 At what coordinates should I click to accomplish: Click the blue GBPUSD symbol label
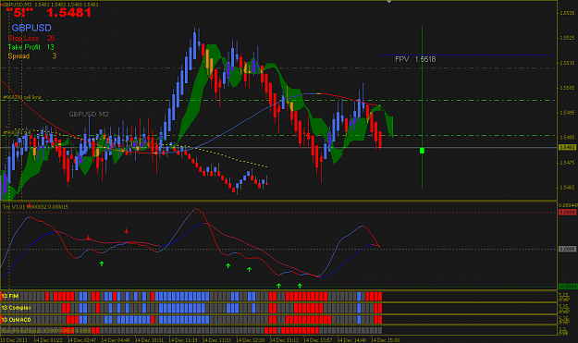tap(31, 28)
